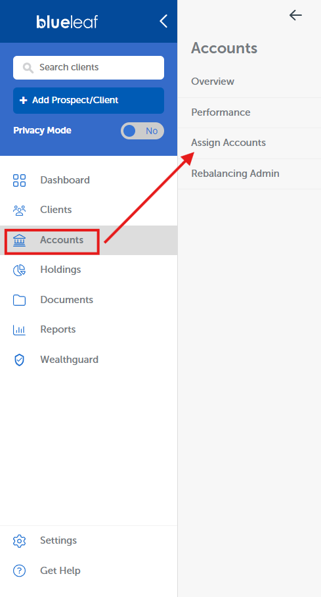Open the Overview submenu item
This screenshot has width=321, height=597.
point(213,82)
